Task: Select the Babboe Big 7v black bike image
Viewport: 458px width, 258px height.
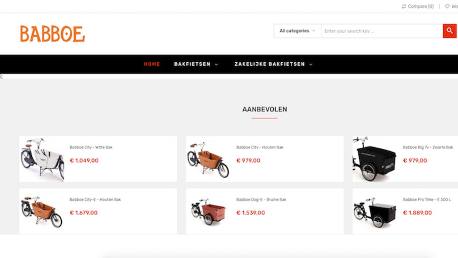Action: pos(375,159)
